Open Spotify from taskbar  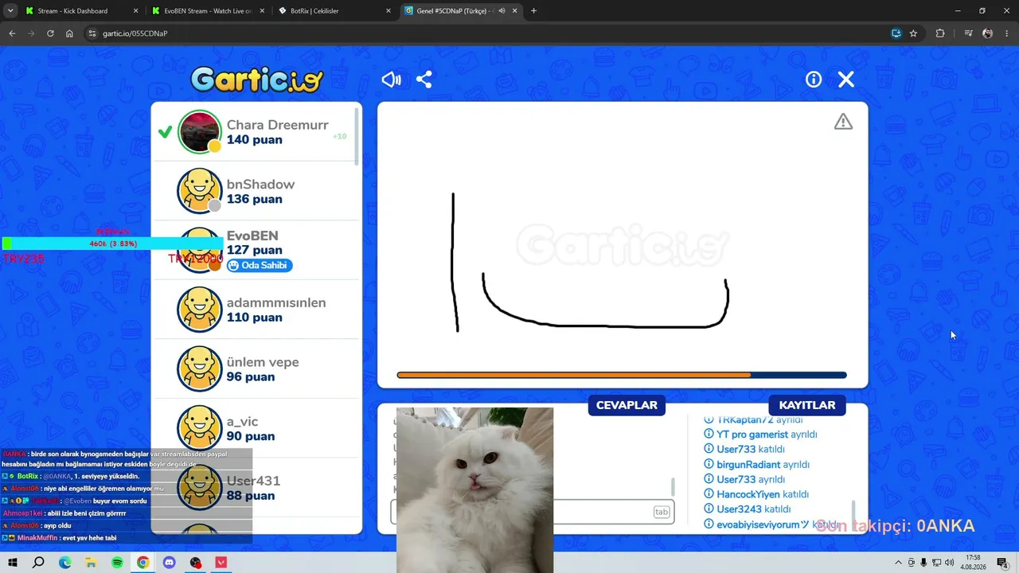[117, 563]
